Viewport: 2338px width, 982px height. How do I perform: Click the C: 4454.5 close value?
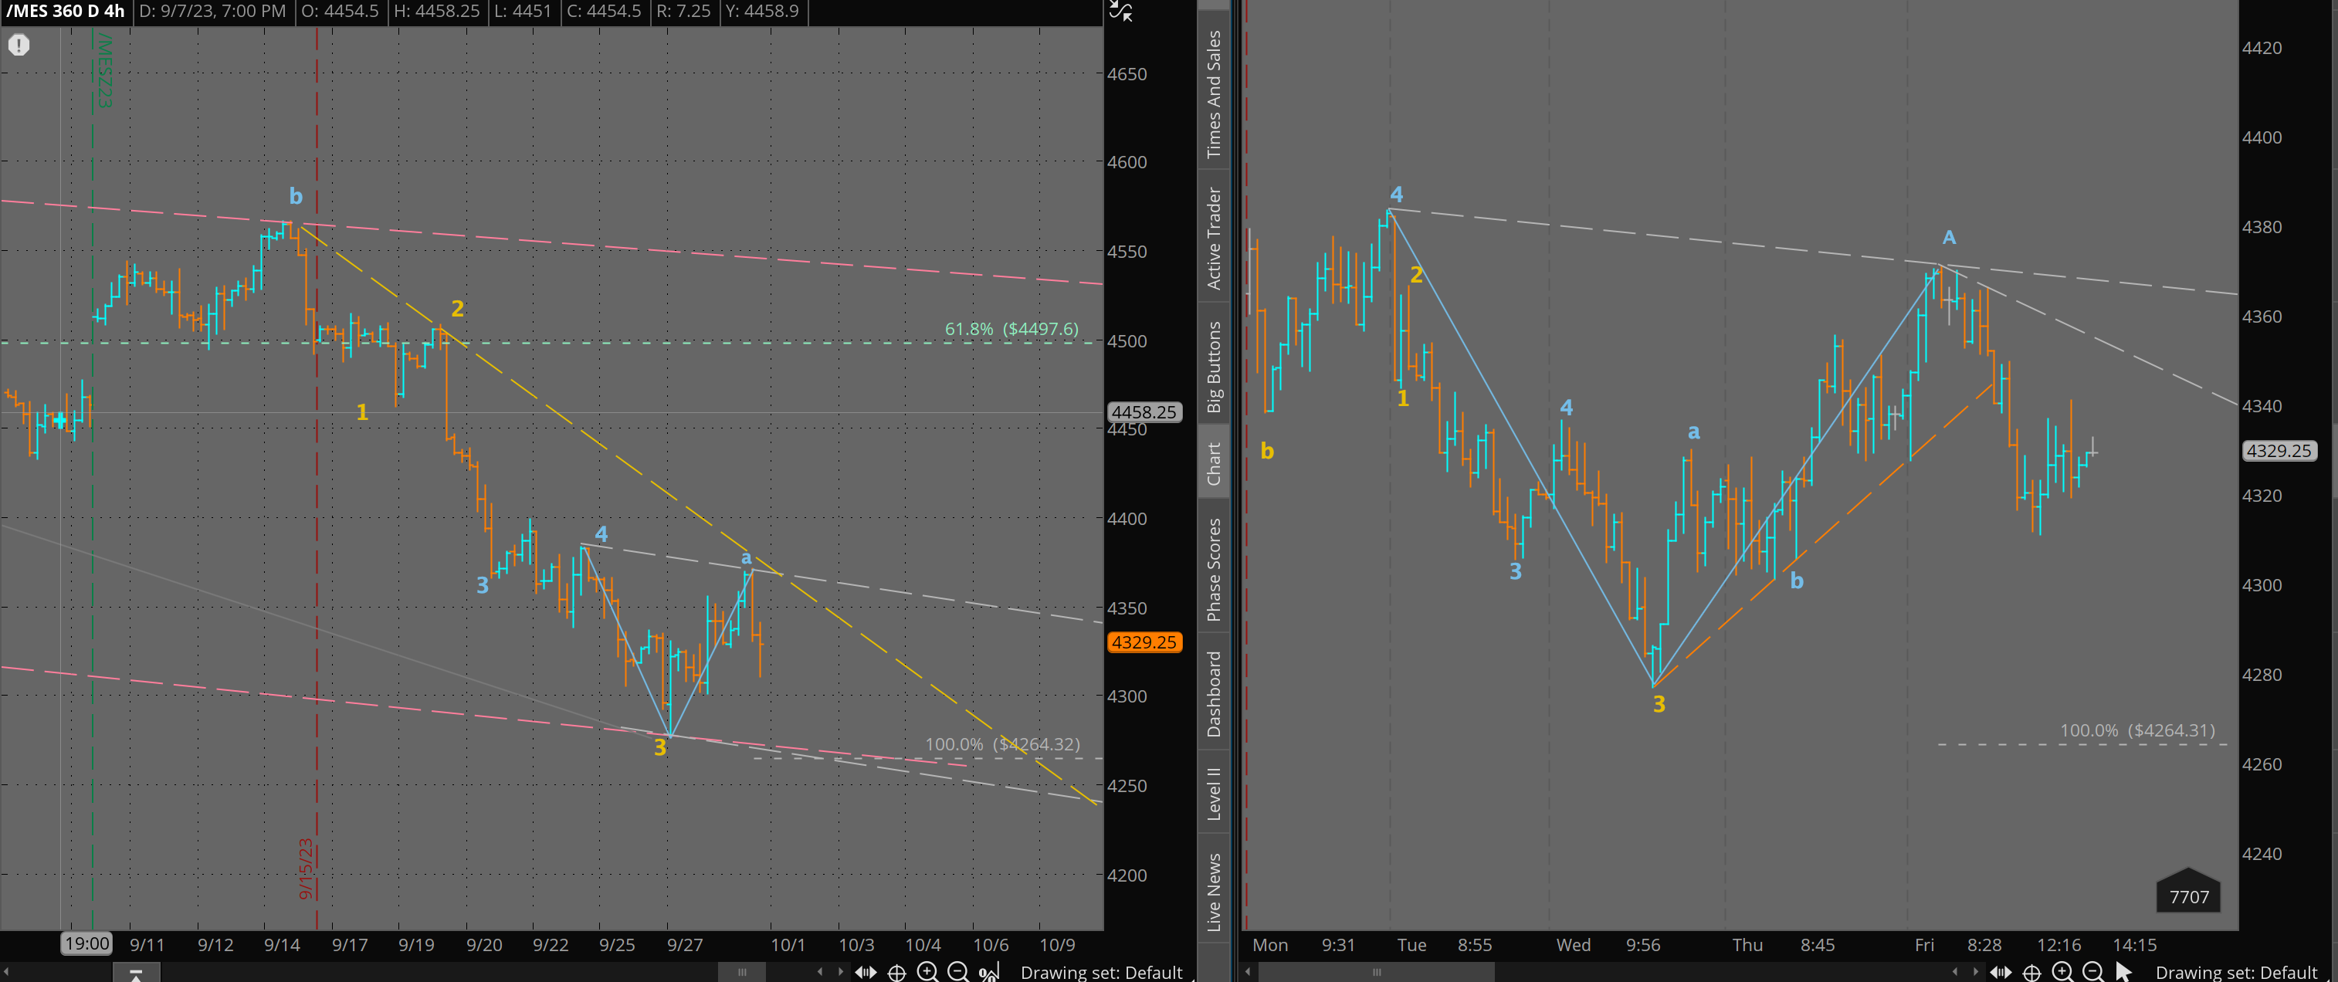(604, 12)
